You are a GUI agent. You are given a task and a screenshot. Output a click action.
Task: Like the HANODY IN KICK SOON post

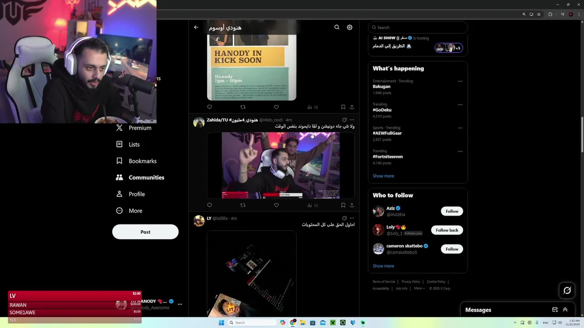(276, 107)
